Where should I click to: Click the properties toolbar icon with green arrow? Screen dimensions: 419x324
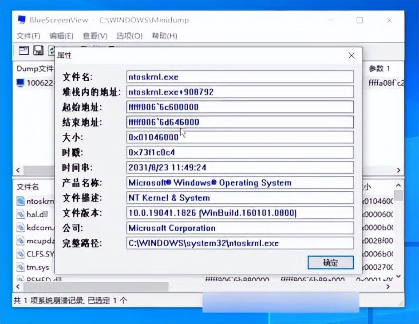click(x=51, y=50)
